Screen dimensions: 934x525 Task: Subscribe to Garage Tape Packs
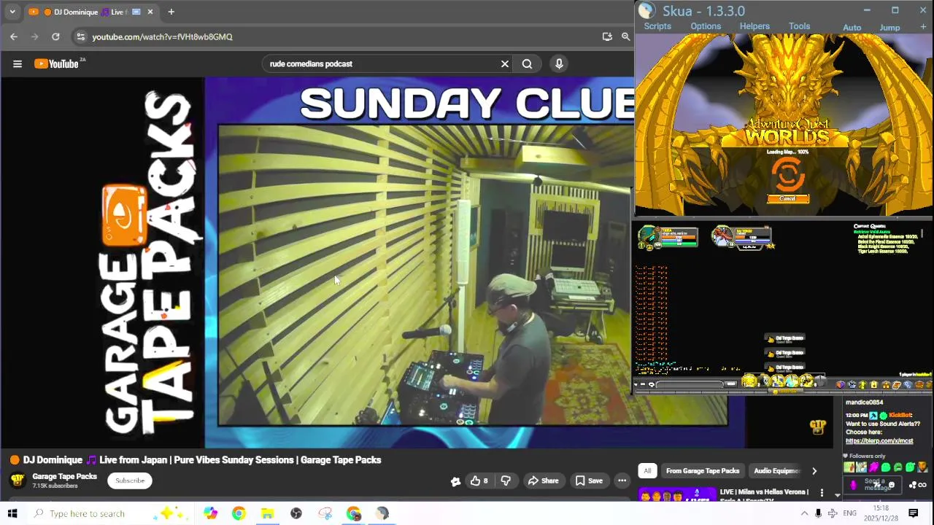(x=130, y=481)
